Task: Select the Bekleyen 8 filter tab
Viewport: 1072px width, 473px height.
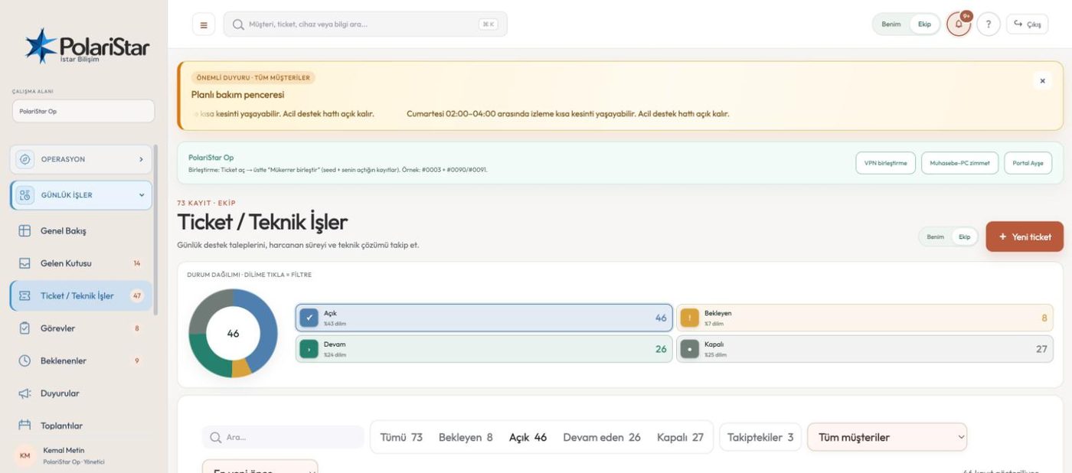Action: pos(466,438)
